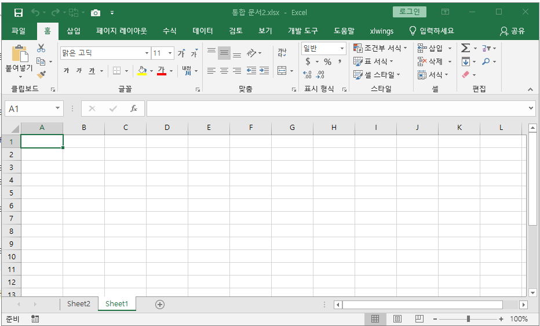Click the Paste clipboard icon

coord(20,53)
